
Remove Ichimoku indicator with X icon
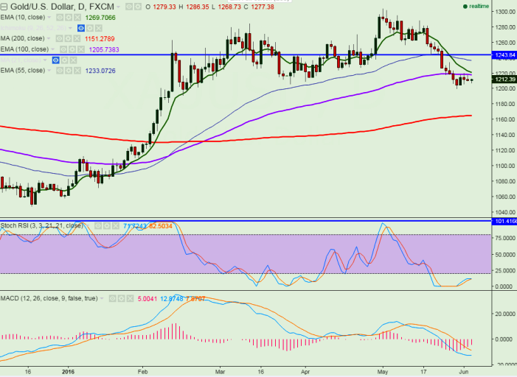(x=98, y=28)
